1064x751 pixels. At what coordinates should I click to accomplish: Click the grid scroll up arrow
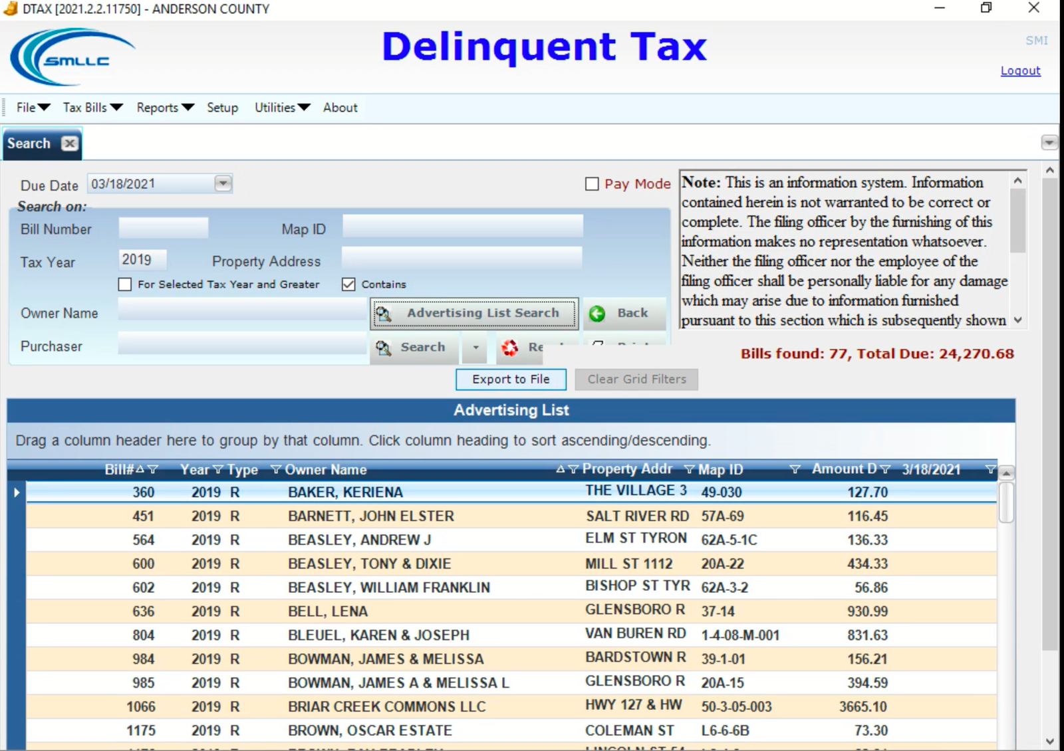(x=1006, y=473)
